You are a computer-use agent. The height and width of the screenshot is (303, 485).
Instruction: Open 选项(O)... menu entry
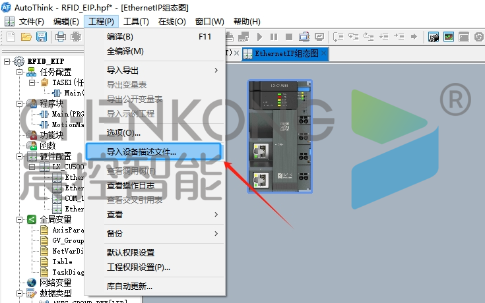click(x=155, y=133)
